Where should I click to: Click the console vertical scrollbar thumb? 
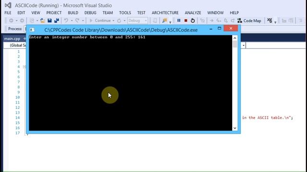235,44
